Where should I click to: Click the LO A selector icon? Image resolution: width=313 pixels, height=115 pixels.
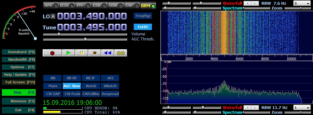(x=53, y=16)
